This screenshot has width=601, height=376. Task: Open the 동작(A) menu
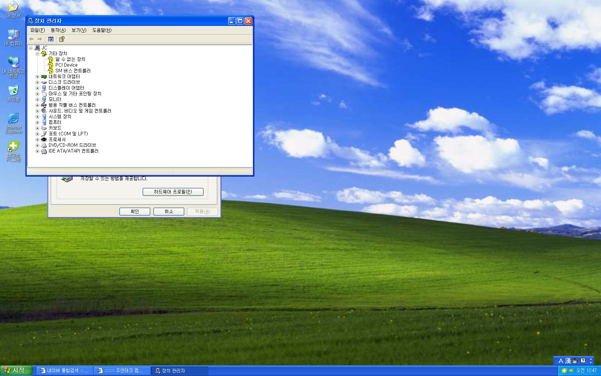coord(58,30)
